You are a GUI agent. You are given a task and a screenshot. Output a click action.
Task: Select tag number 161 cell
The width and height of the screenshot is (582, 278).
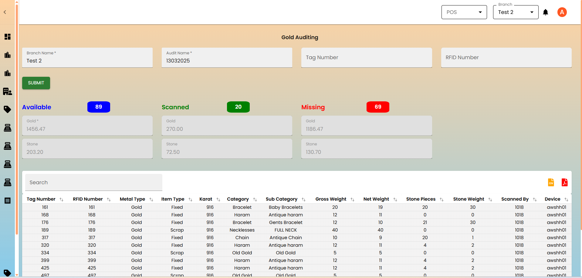[x=45, y=207]
